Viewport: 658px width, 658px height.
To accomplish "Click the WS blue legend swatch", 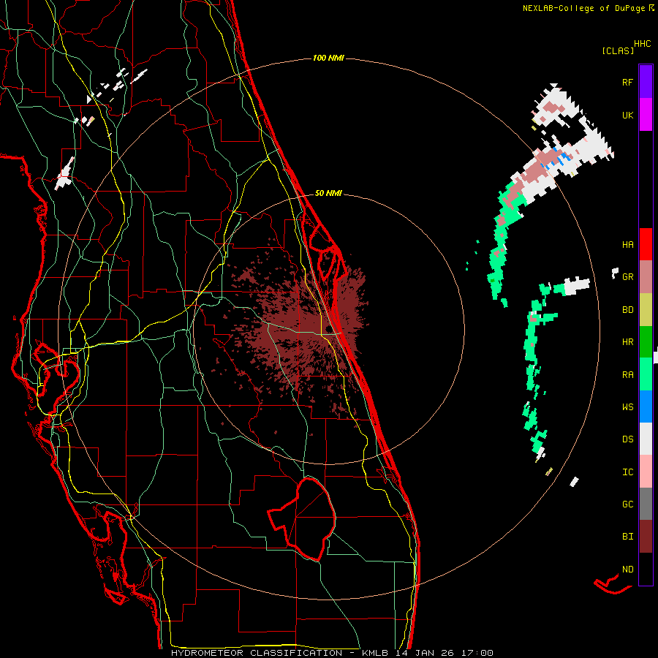I will [x=646, y=406].
